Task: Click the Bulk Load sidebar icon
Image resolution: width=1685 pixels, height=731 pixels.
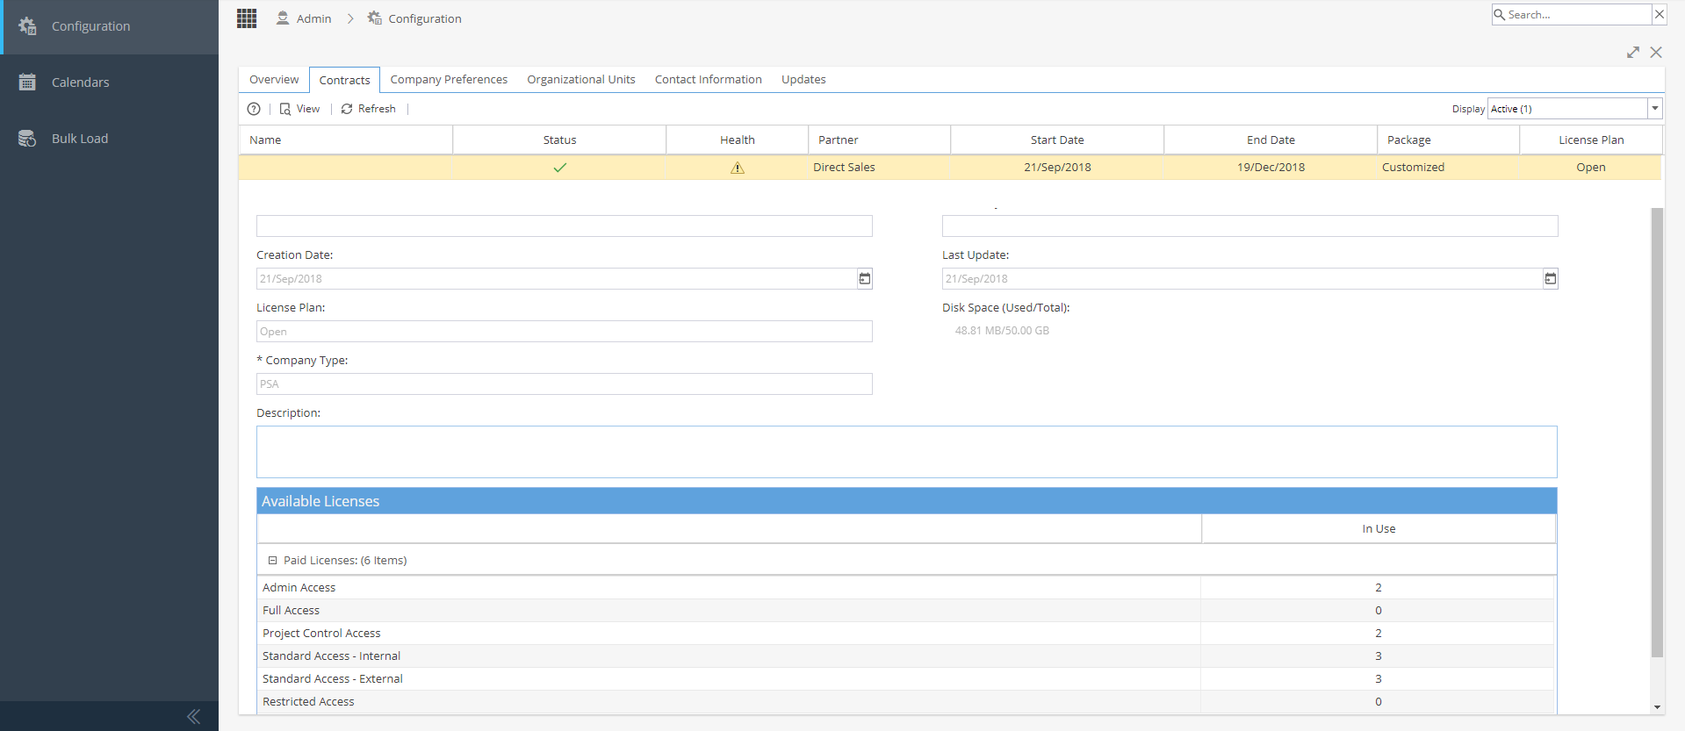Action: point(28,139)
